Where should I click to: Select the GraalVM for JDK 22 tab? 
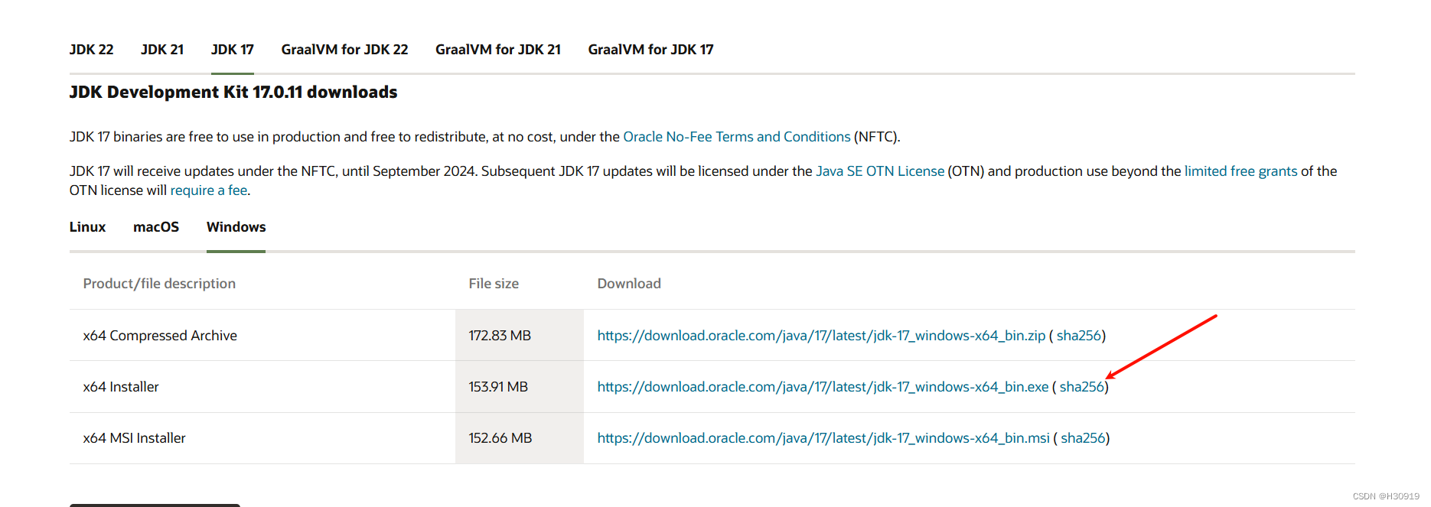click(344, 49)
